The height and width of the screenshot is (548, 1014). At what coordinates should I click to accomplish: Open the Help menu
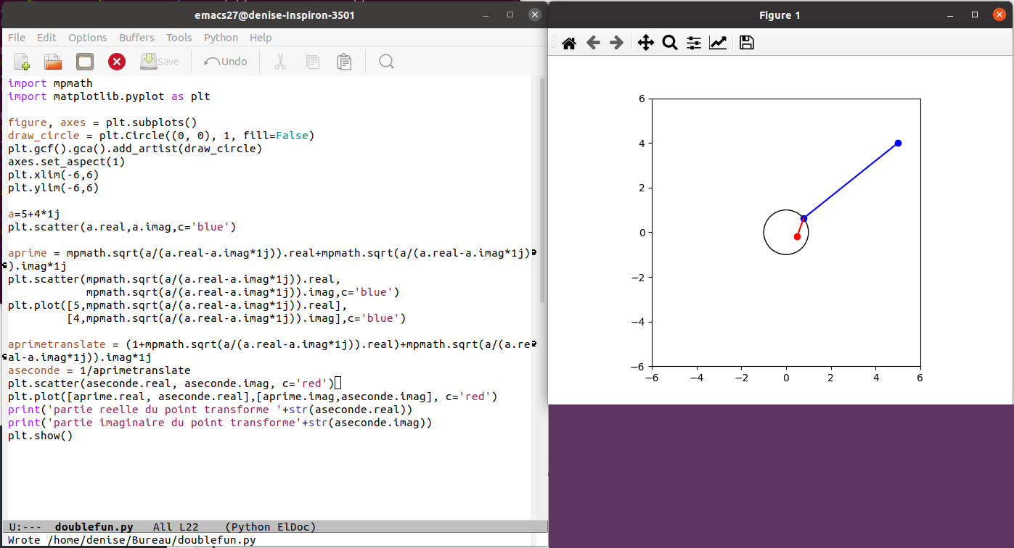point(261,38)
